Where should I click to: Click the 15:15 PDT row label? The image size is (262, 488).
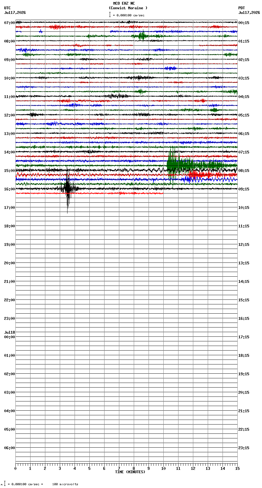pos(244,300)
